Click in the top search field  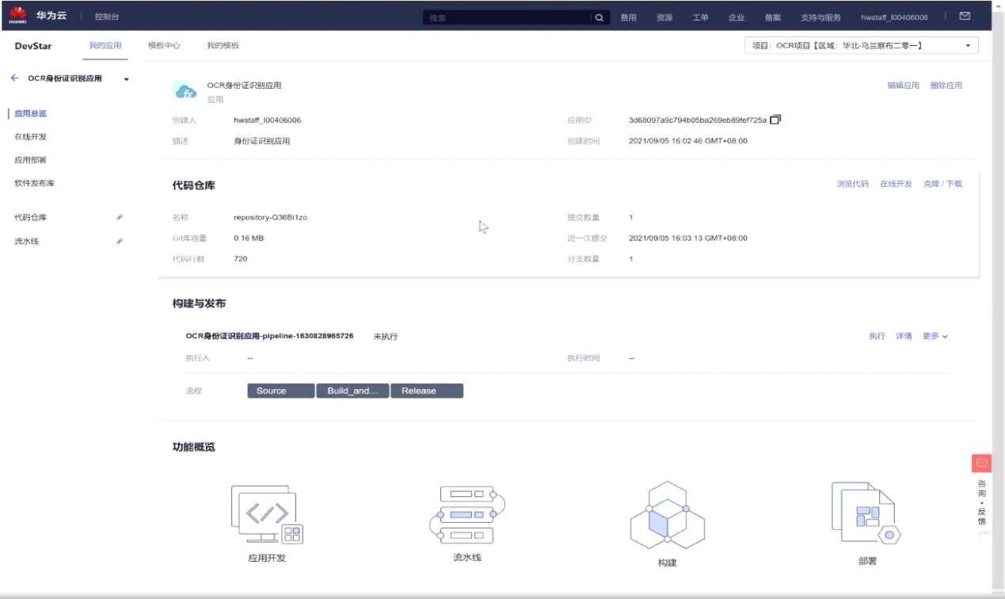click(507, 17)
